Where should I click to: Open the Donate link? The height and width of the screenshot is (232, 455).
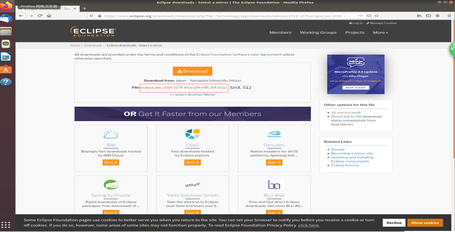pyautogui.click(x=338, y=150)
